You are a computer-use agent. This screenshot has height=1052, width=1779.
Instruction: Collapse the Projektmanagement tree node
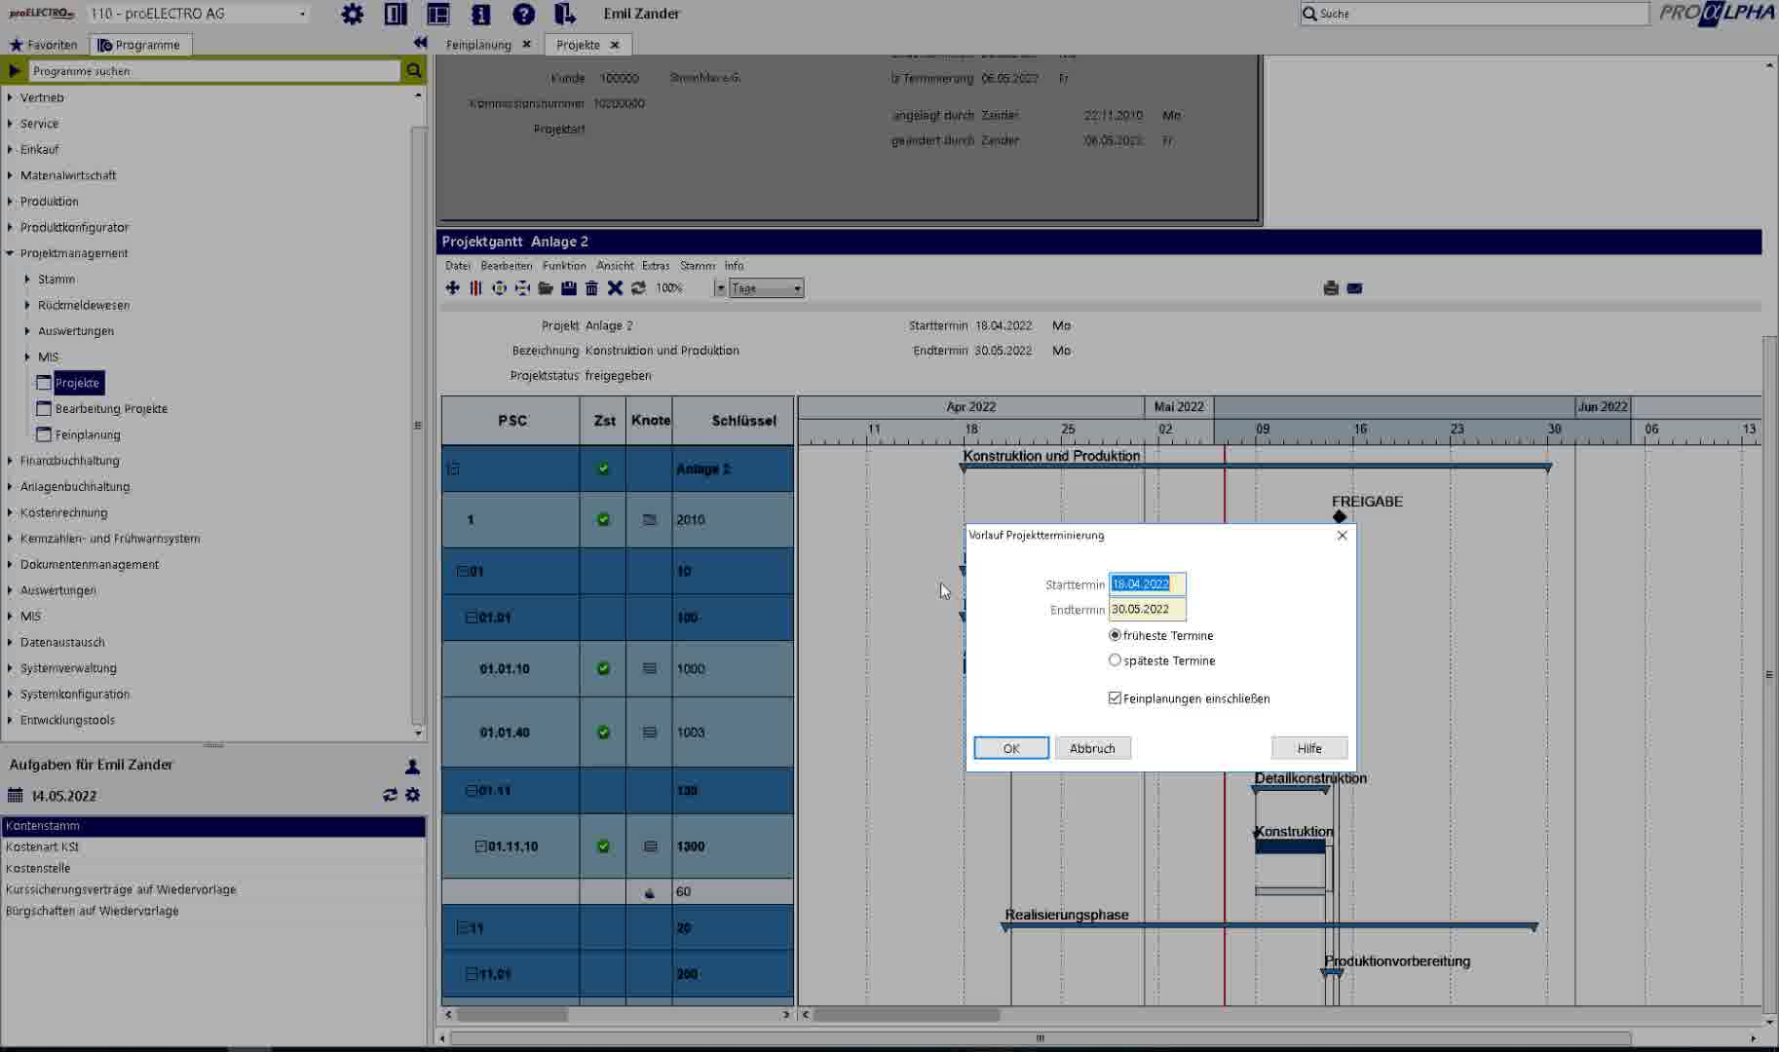click(10, 253)
